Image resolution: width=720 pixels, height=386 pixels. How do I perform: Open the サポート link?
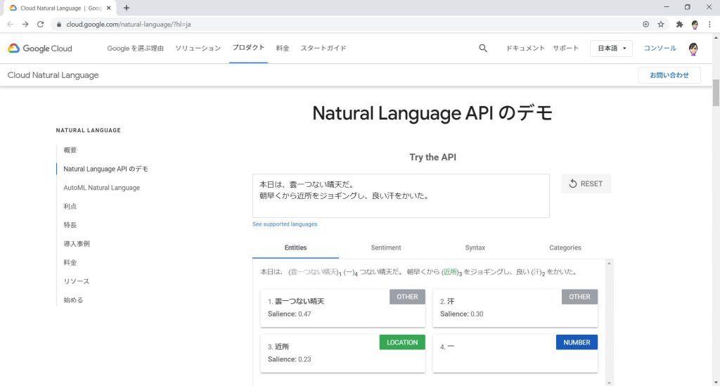pyautogui.click(x=566, y=49)
